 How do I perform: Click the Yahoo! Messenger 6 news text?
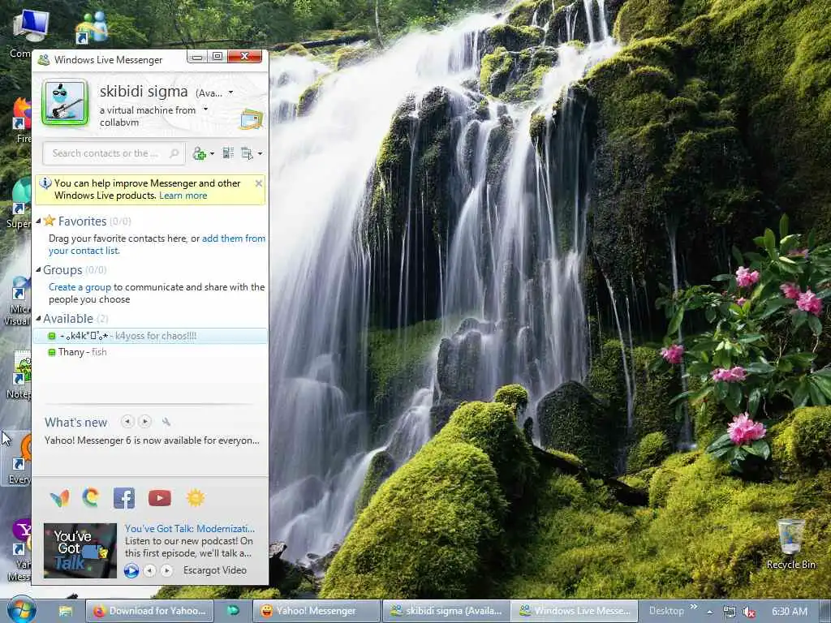tap(152, 440)
